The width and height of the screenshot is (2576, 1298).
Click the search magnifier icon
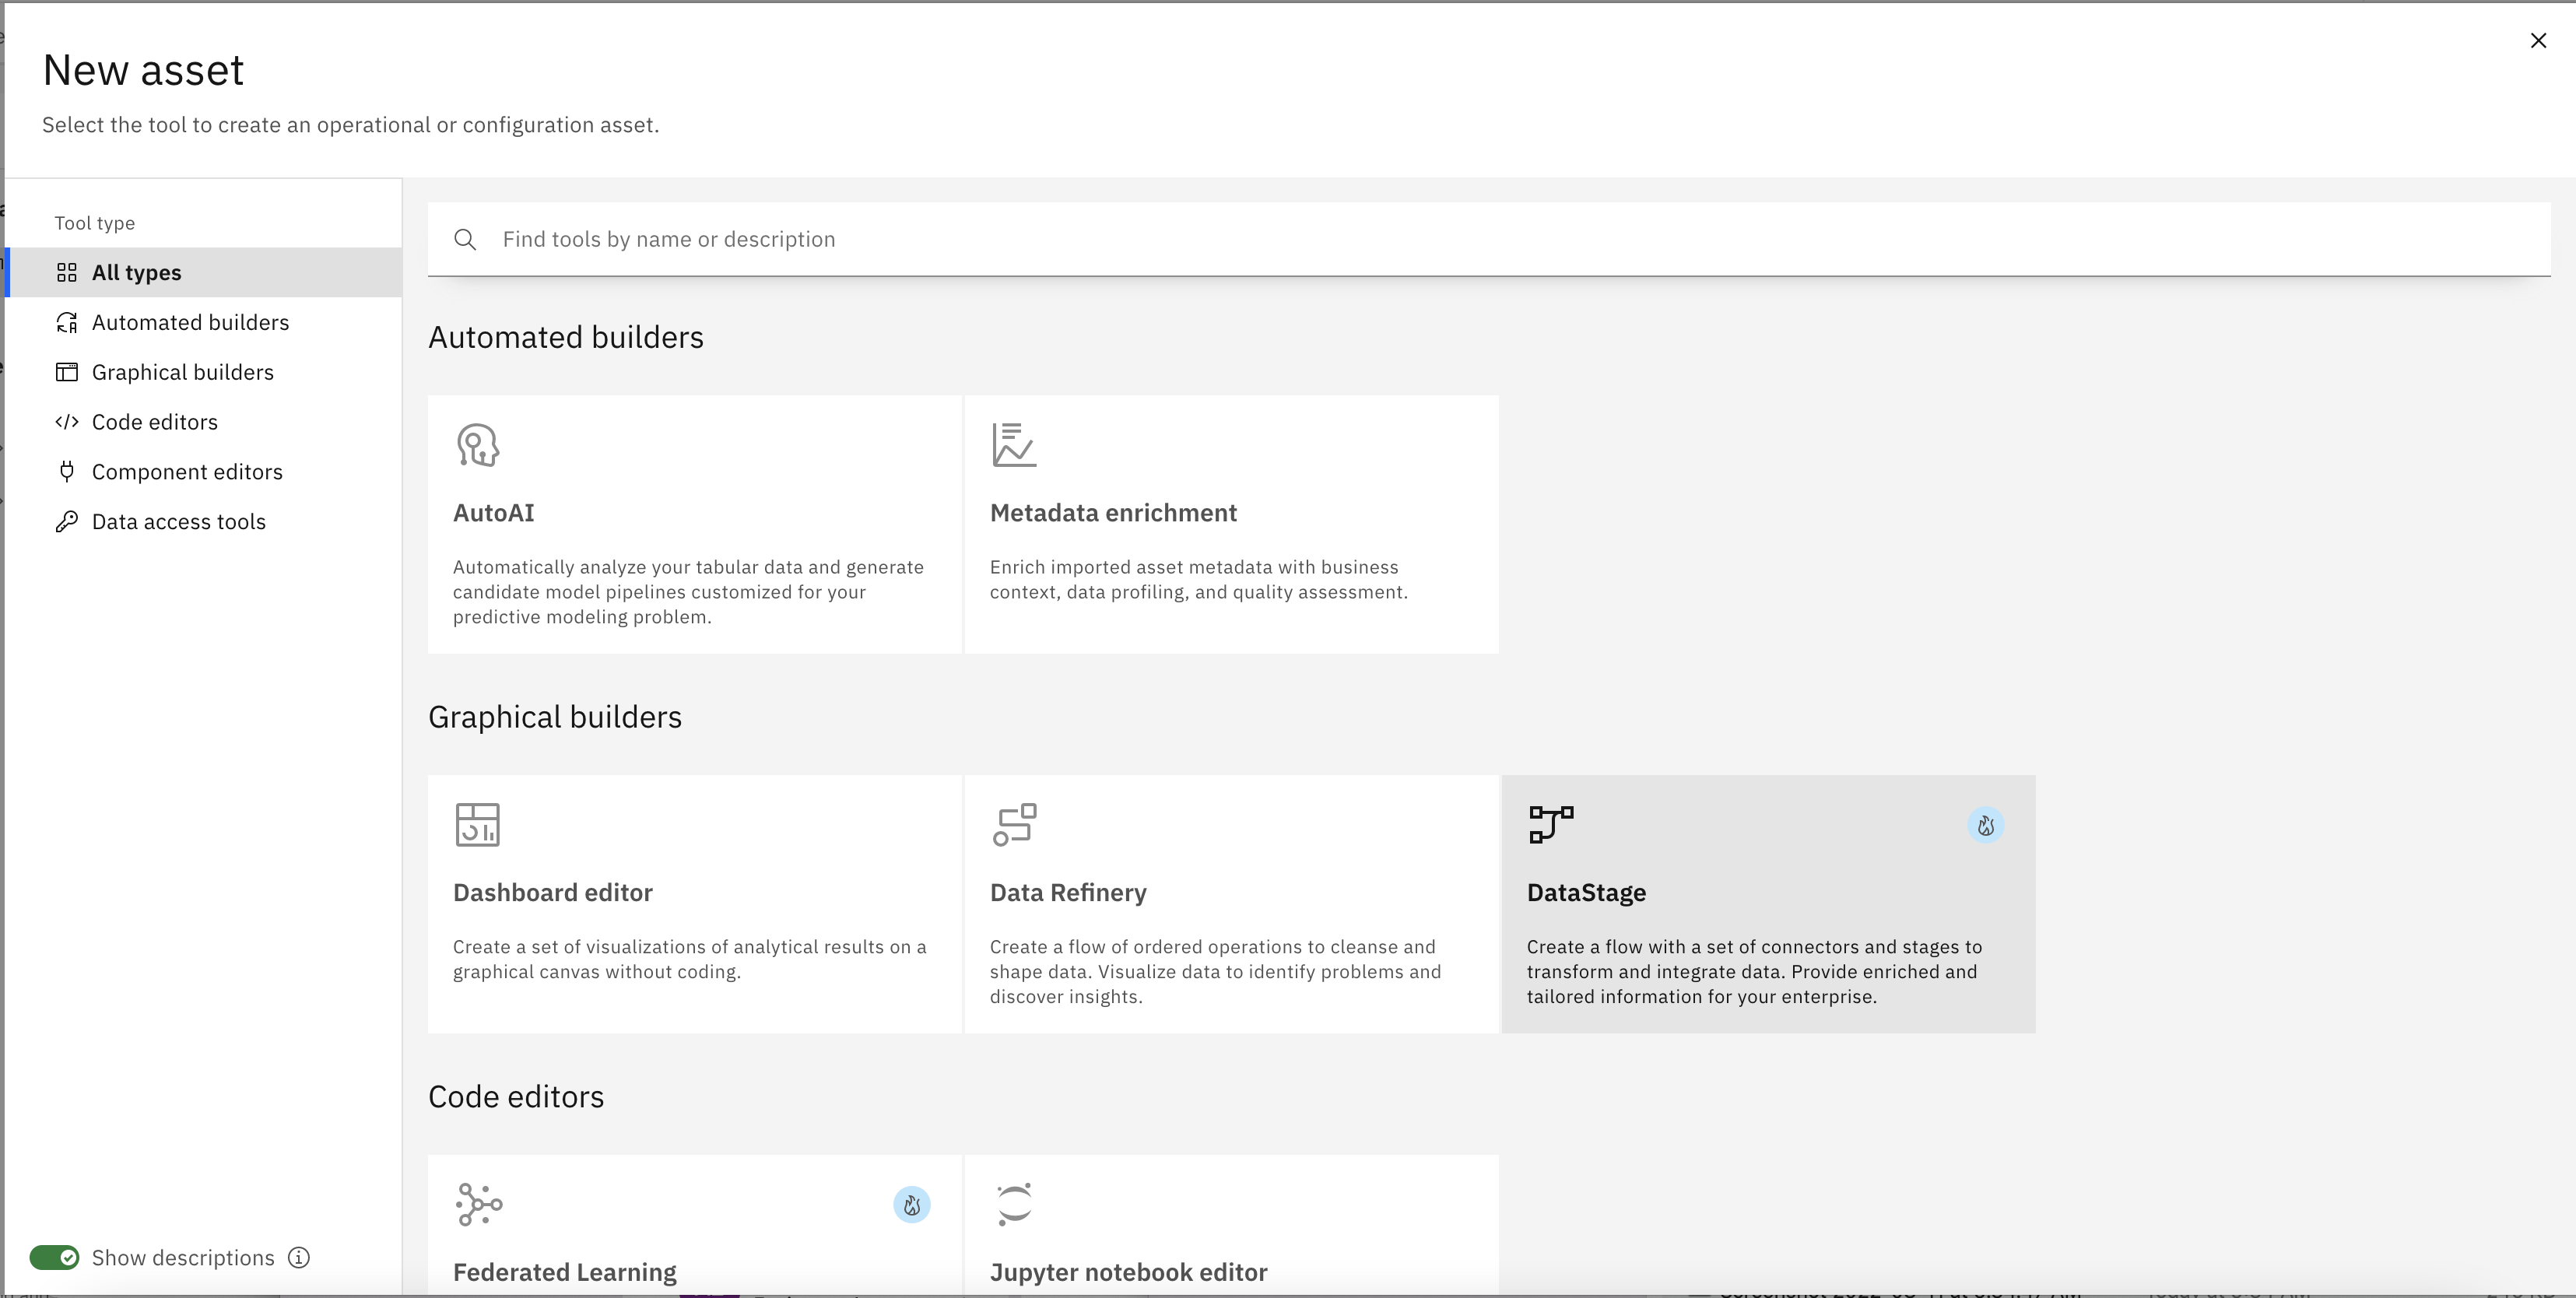coord(465,239)
